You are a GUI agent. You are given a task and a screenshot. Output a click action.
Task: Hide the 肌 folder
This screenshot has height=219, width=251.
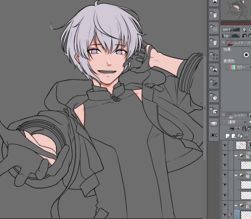[224, 205]
